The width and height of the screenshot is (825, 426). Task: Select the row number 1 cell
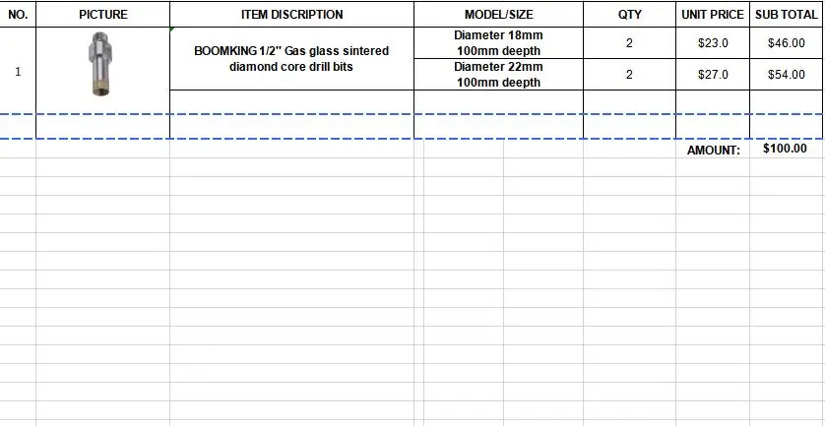[x=18, y=72]
